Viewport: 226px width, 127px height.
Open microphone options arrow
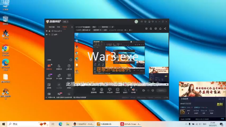point(129,90)
